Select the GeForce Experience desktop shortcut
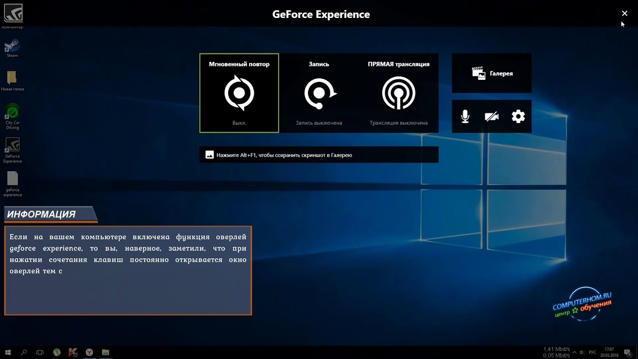Viewport: 638px width, 359px height. (x=12, y=150)
